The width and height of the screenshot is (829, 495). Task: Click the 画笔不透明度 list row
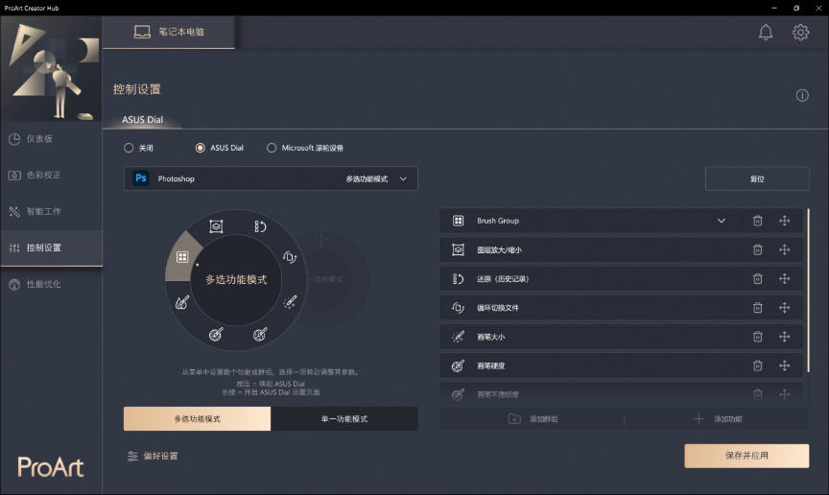pyautogui.click(x=621, y=394)
